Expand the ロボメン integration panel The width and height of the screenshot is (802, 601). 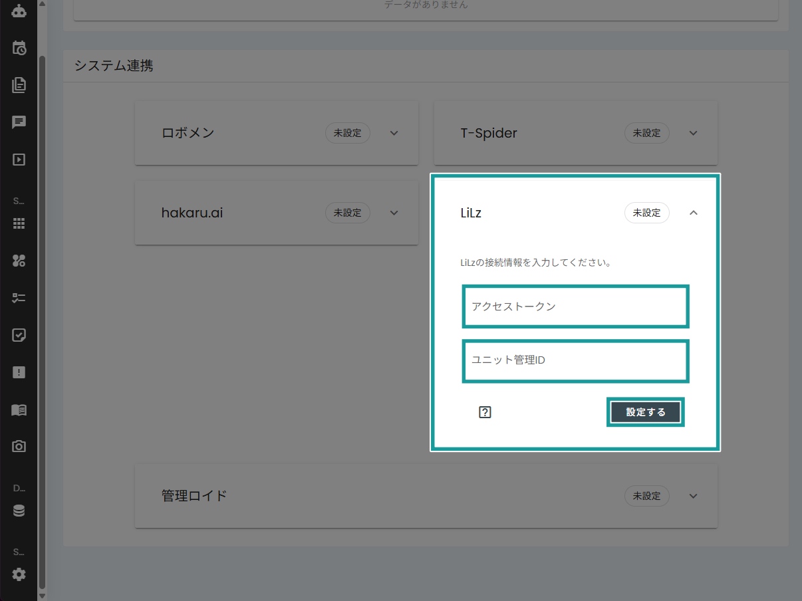(x=394, y=133)
